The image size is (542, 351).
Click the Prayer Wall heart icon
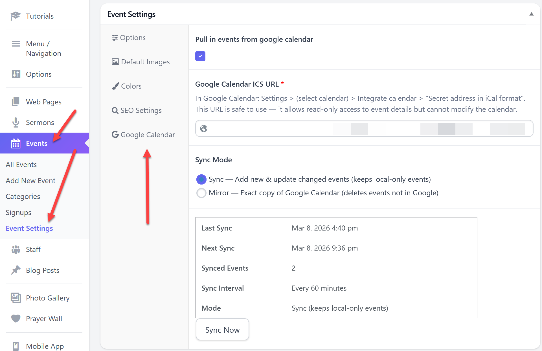pyautogui.click(x=16, y=319)
